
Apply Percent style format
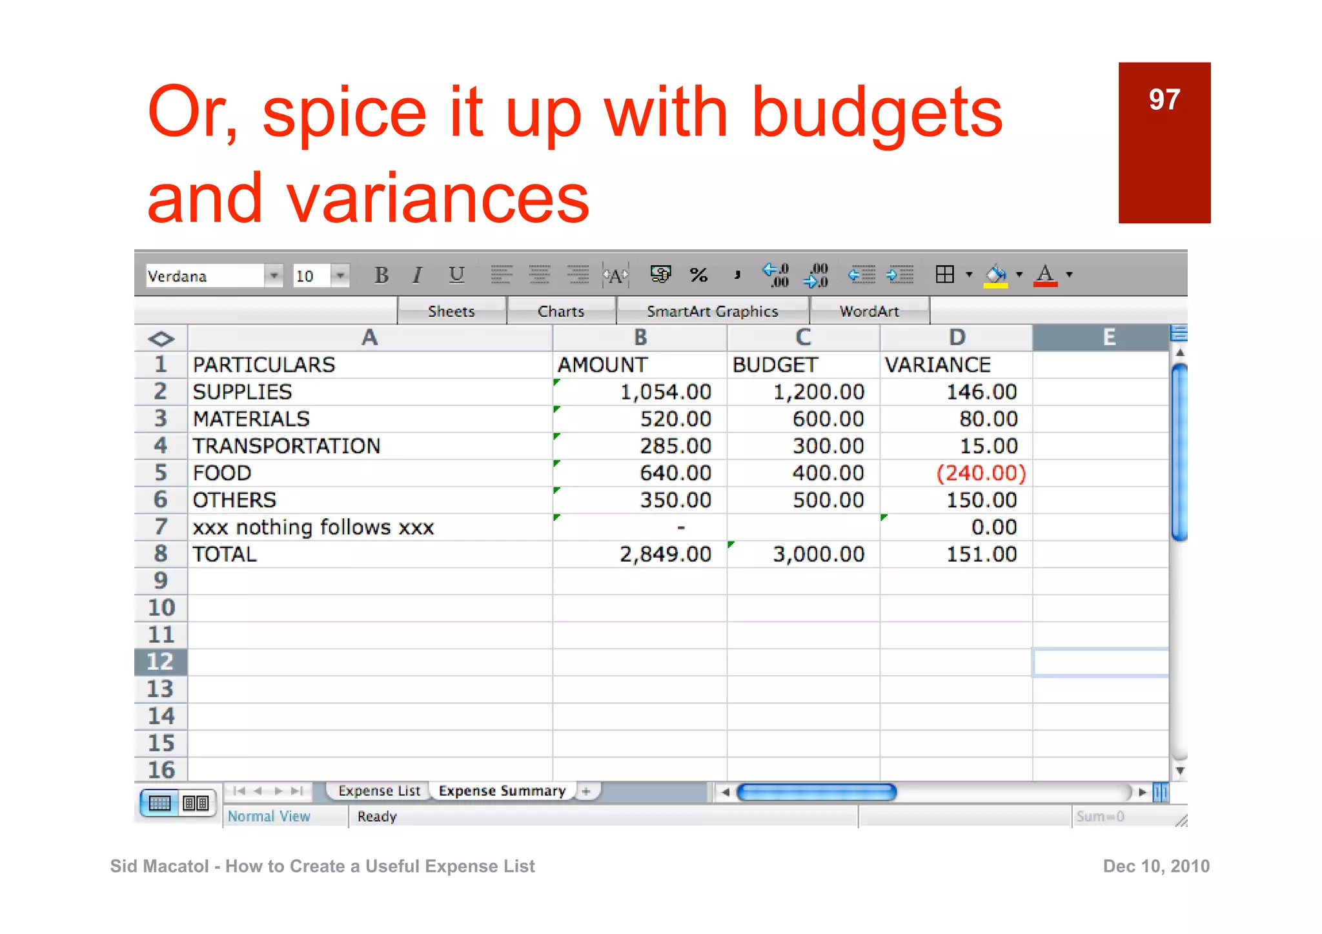click(x=698, y=275)
